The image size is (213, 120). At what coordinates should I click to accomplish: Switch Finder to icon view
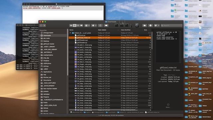tap(71, 25)
